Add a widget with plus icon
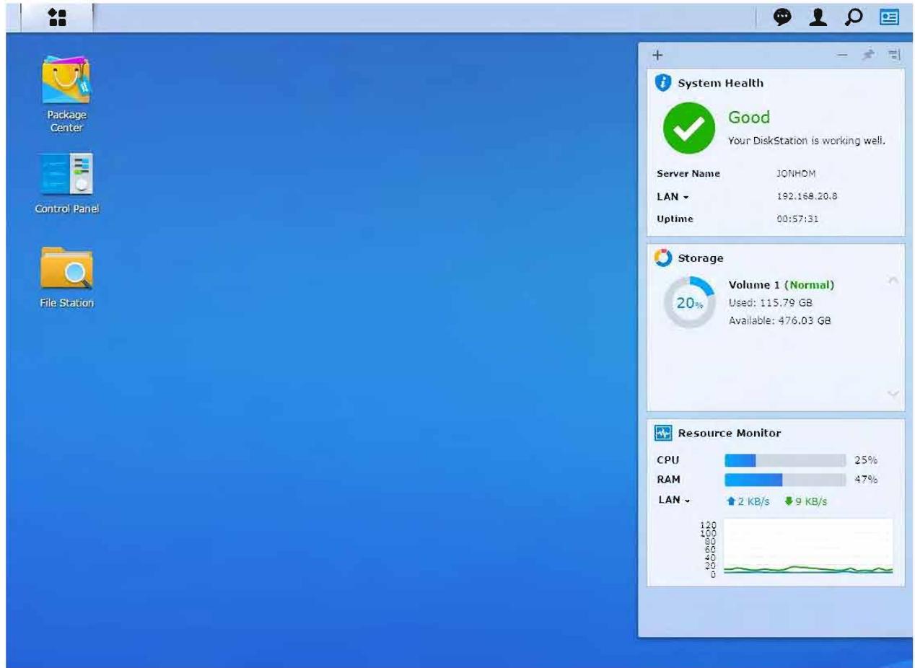915x668 pixels. (657, 55)
